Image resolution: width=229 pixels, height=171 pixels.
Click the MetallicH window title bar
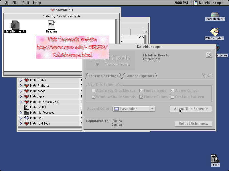[x=62, y=10]
